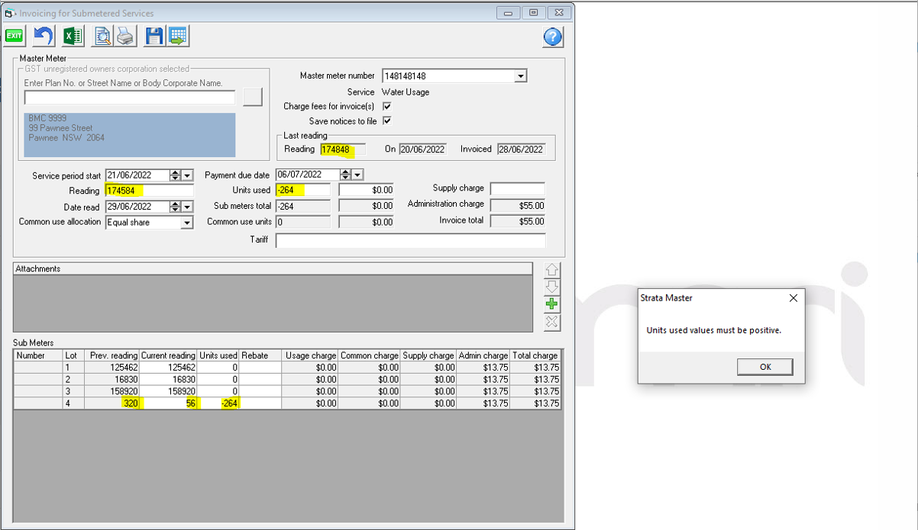This screenshot has height=530, width=918.
Task: Click the printer icon in toolbar
Action: [125, 36]
